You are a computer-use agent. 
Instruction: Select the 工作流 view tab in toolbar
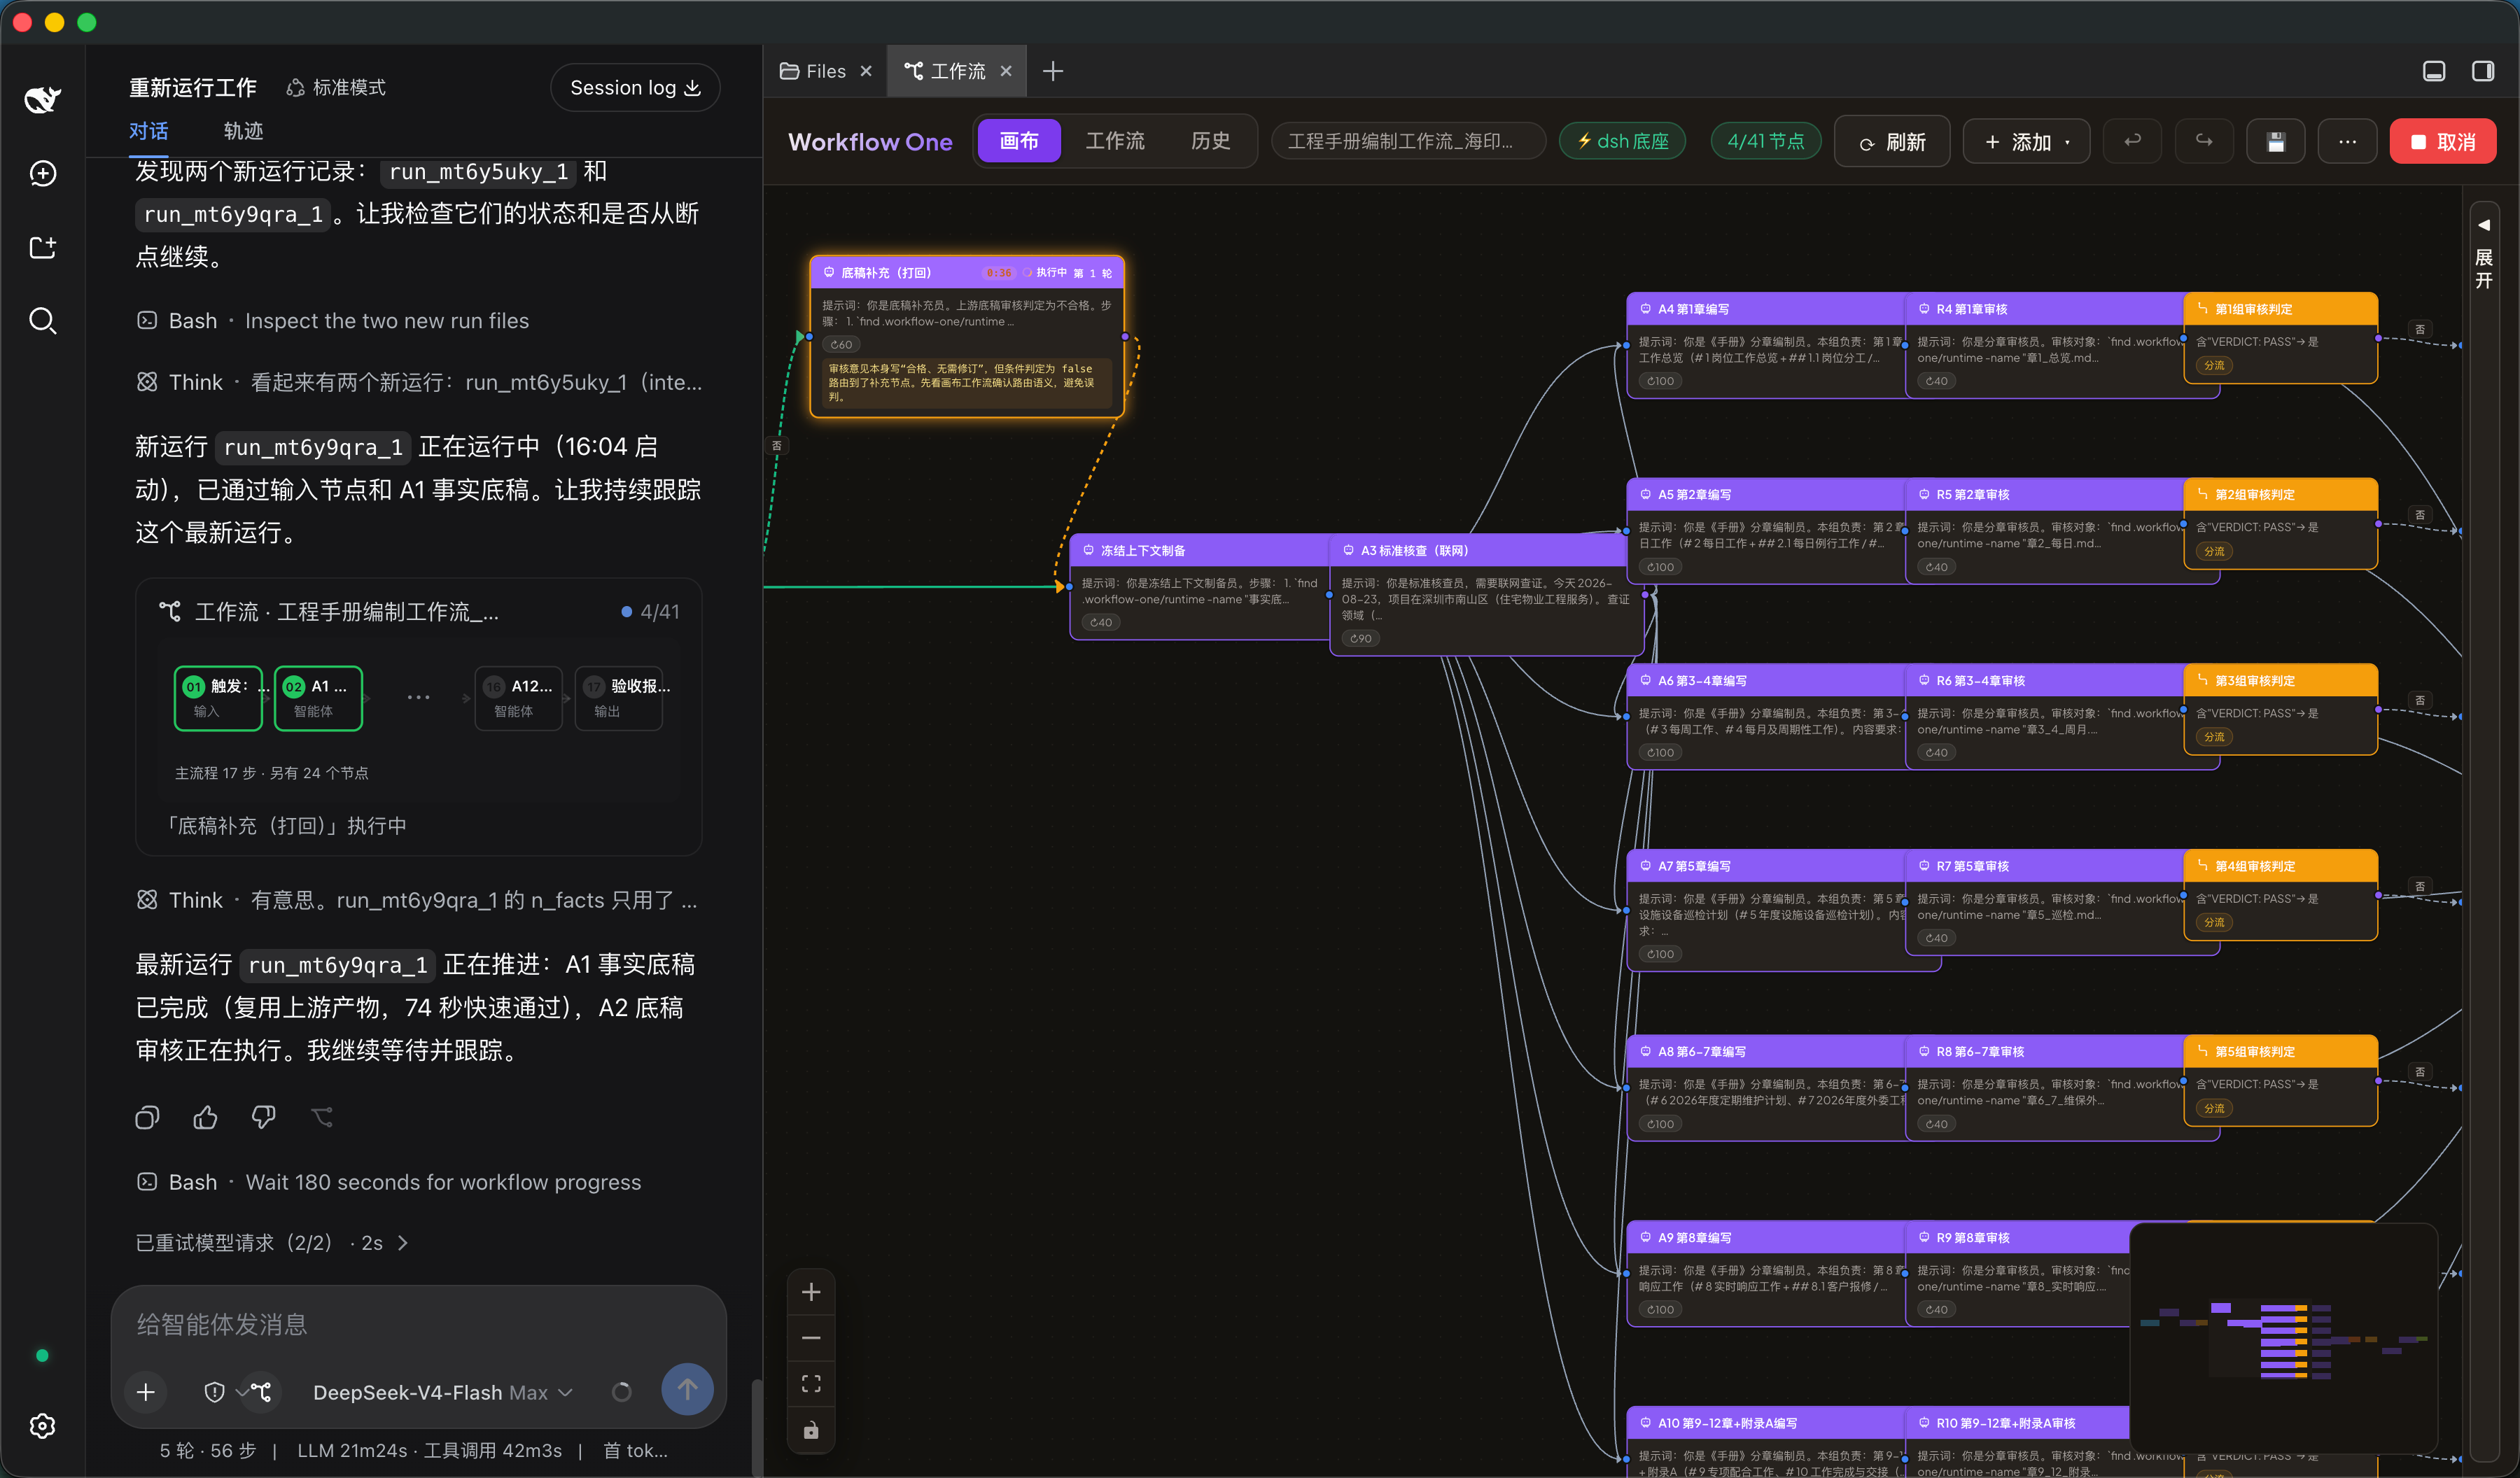pyautogui.click(x=1115, y=141)
